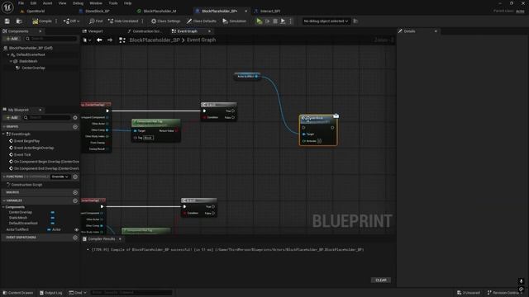
Task: Open the Diff dropdown
Action: pyautogui.click(x=71, y=21)
